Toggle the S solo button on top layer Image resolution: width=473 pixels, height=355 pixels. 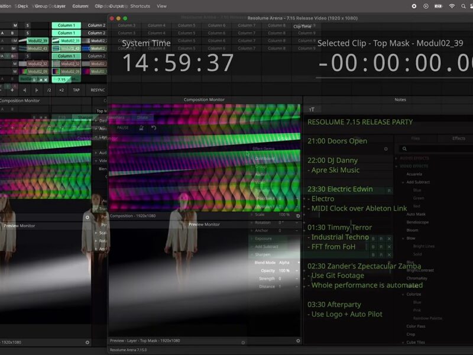click(27, 25)
